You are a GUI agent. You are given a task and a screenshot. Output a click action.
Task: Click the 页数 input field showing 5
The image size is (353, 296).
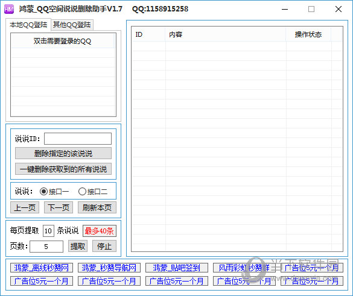[46, 247]
